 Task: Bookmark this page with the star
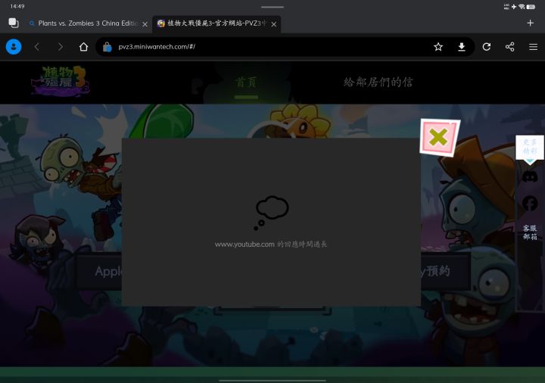tap(438, 47)
